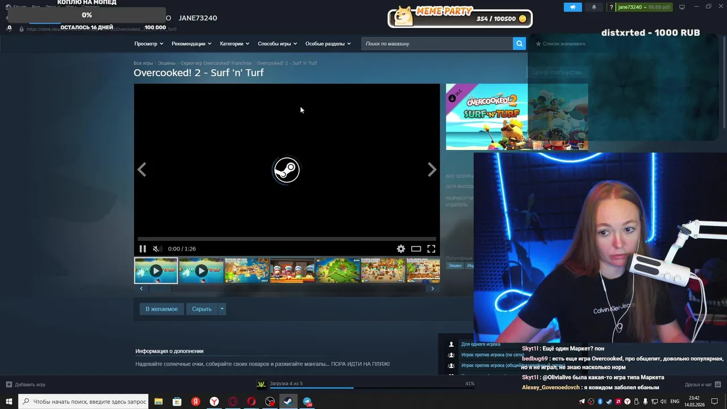The width and height of the screenshot is (727, 409).
Task: Open 'Список желаемого' wishlist link
Action: point(560,44)
